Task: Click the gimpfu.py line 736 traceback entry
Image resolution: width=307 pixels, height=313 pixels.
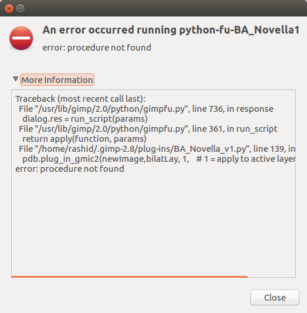Action: click(146, 109)
